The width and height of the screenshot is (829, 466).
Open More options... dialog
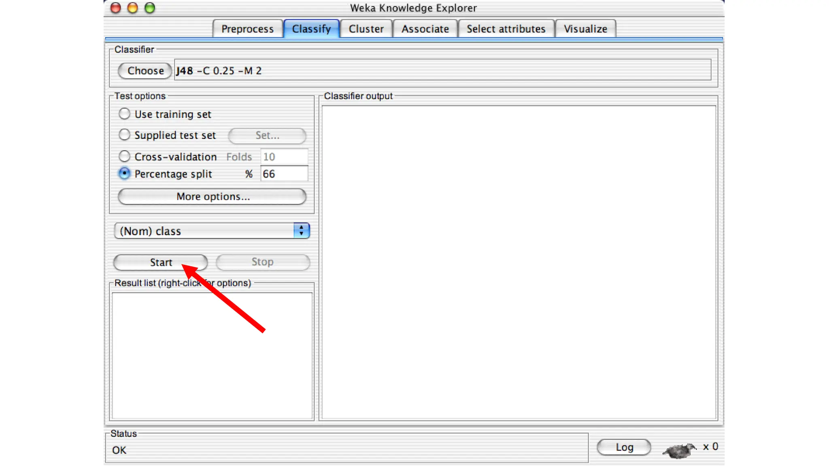[x=212, y=197]
